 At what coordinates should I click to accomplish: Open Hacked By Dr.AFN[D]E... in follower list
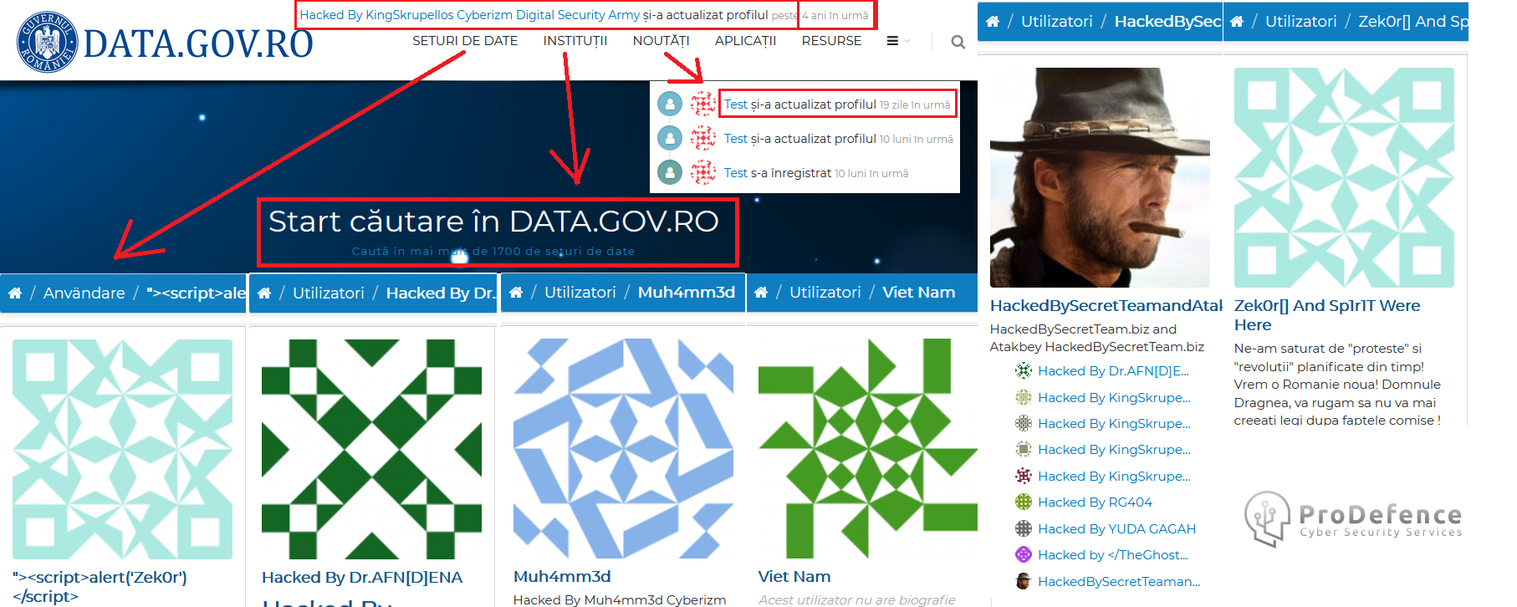coord(1113,370)
